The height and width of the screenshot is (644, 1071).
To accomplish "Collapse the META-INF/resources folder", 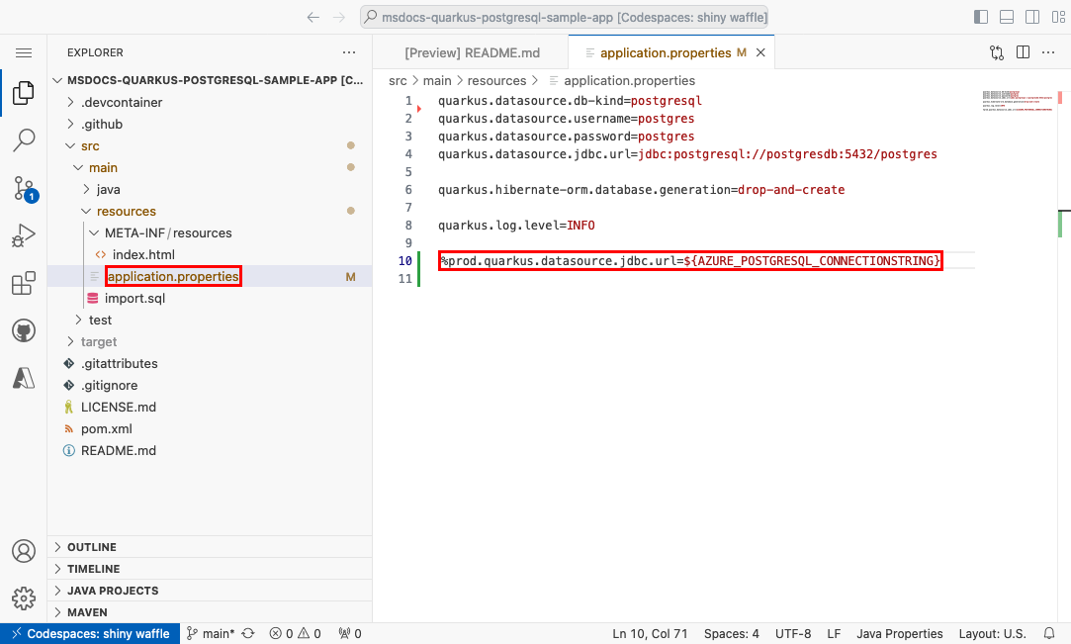I will tap(210, 232).
